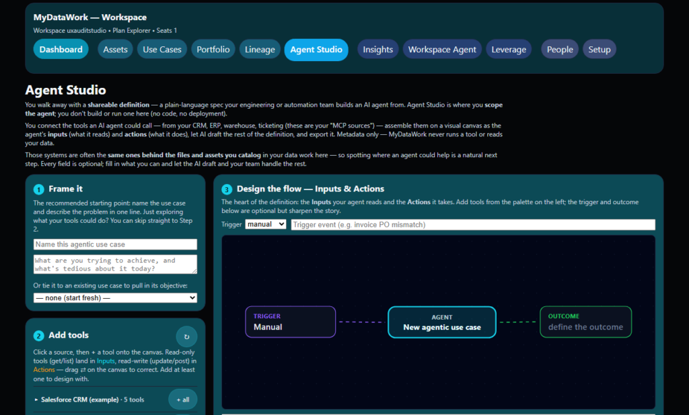Go to the Workspace Agent tab
Viewport: 689px width, 415px height.
coord(442,50)
